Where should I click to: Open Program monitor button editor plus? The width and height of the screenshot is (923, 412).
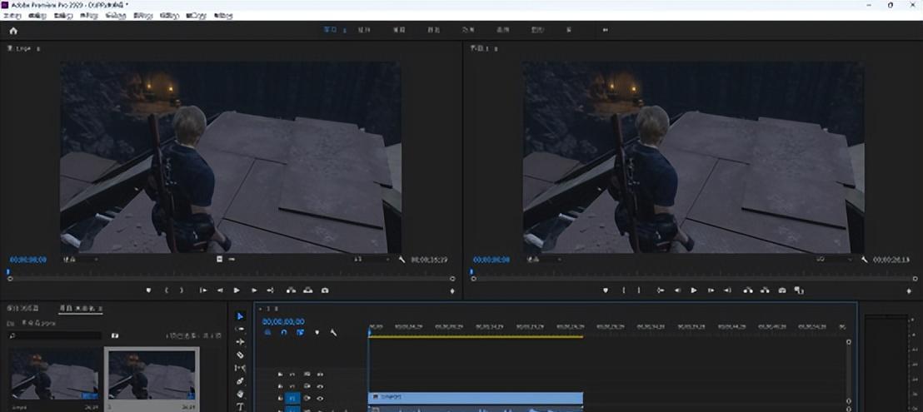[x=909, y=291]
